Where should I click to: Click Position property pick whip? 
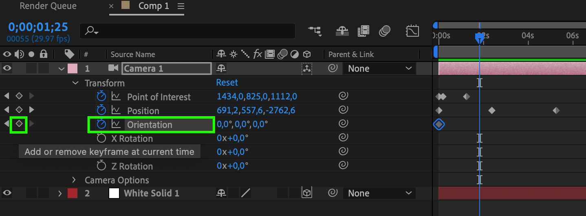(x=344, y=110)
